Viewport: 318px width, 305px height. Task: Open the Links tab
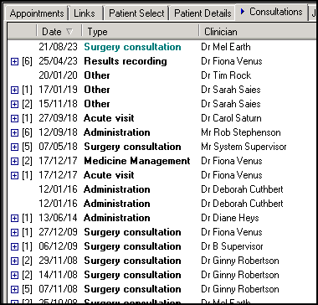[x=85, y=13]
